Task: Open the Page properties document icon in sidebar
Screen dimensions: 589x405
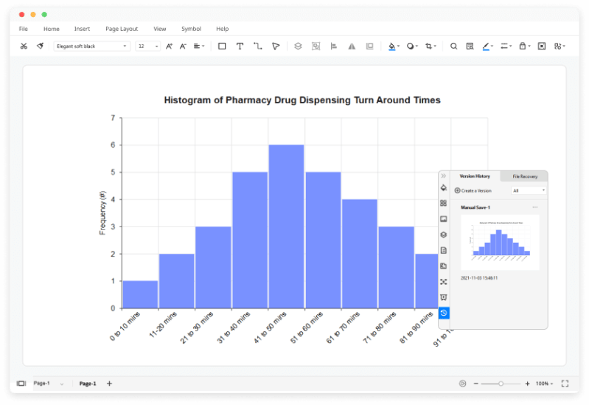Action: [444, 250]
